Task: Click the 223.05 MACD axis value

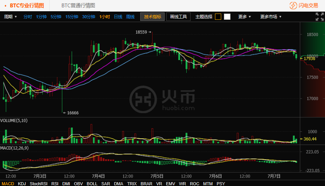Action: coord(312,152)
